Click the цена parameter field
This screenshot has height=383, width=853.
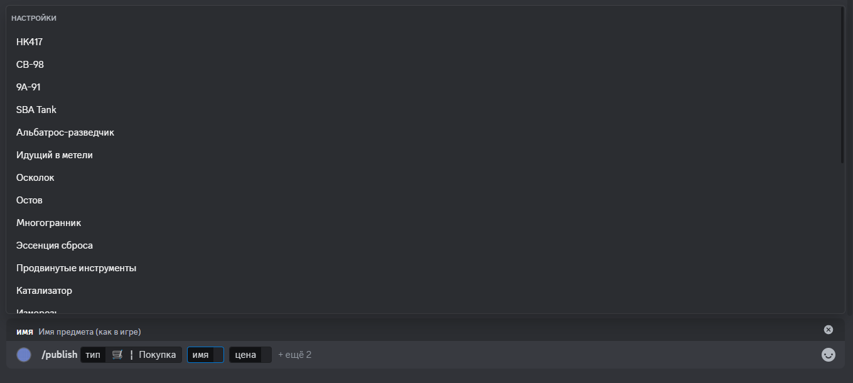(x=250, y=355)
